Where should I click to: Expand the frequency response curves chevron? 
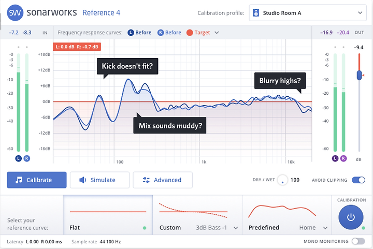click(217, 33)
